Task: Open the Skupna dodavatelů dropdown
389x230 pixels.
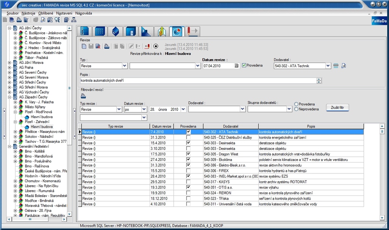Action: (289, 109)
